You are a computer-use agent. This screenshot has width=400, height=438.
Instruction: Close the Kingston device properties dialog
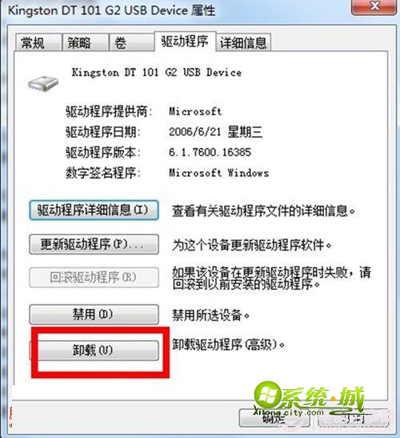pos(374,6)
